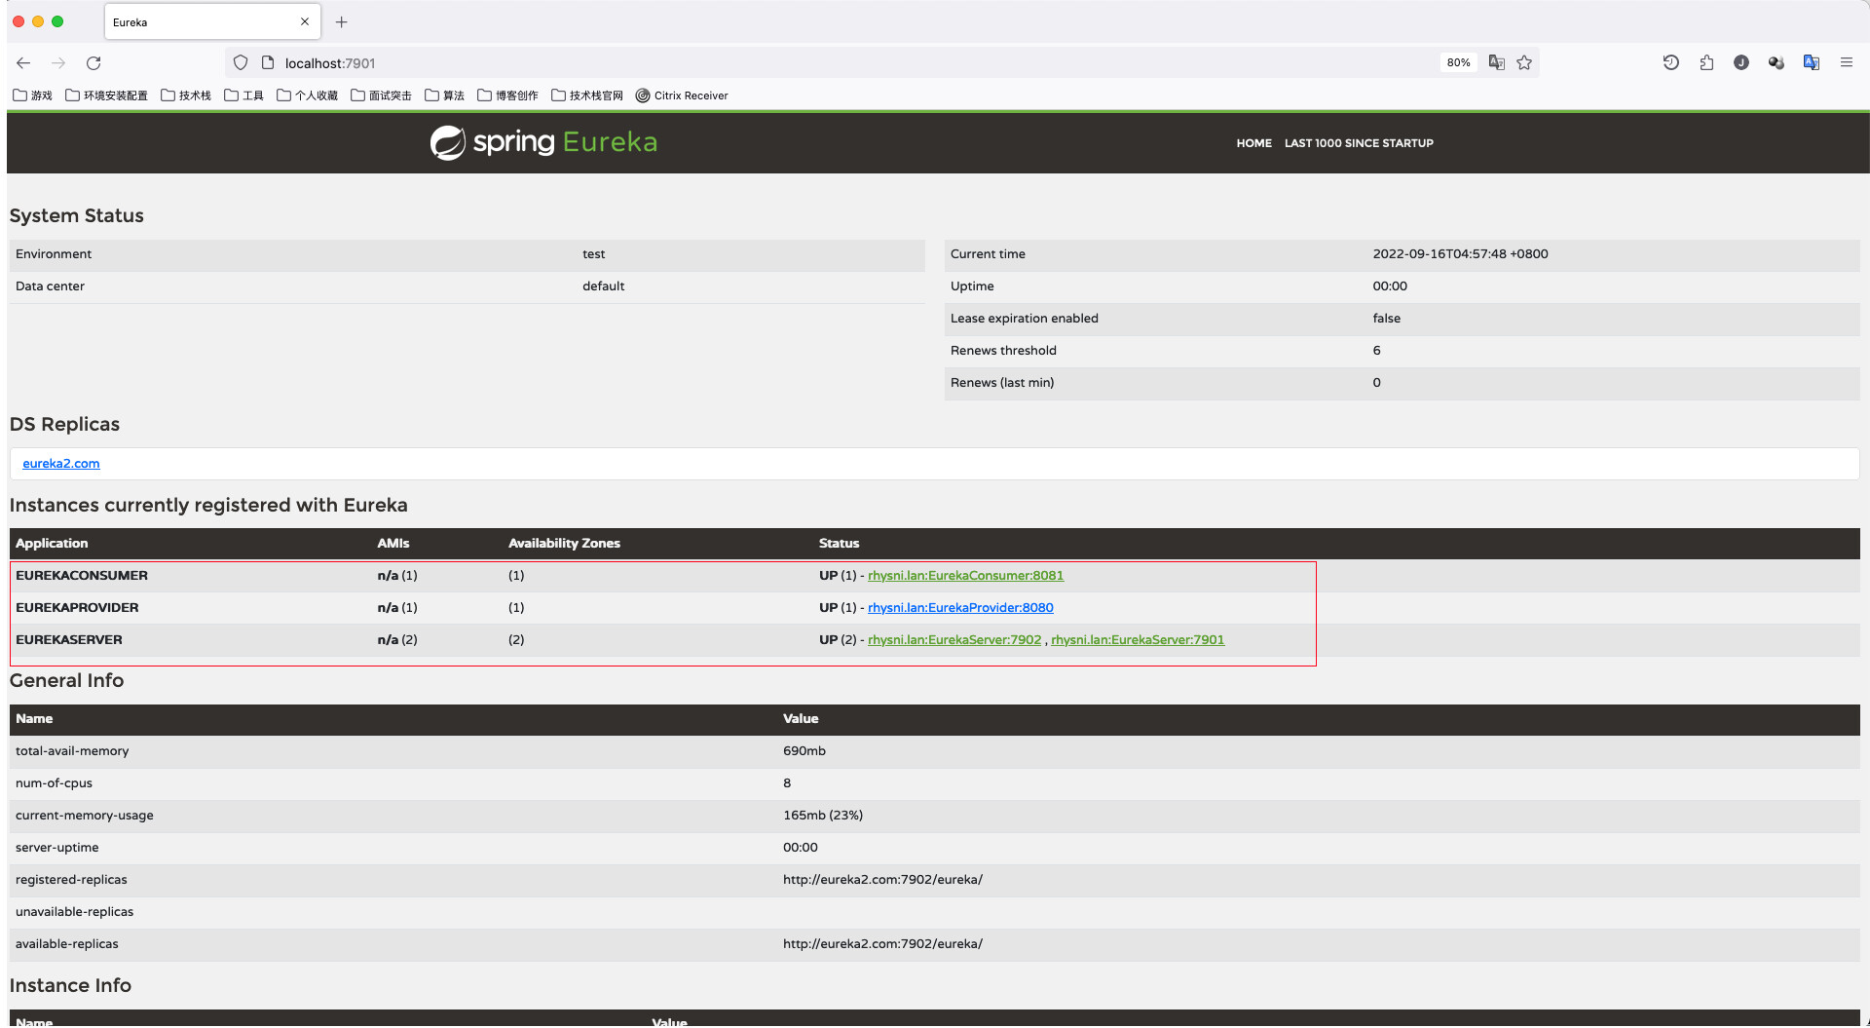Click the shield tracking protection icon
The image size is (1870, 1028).
pos(241,63)
